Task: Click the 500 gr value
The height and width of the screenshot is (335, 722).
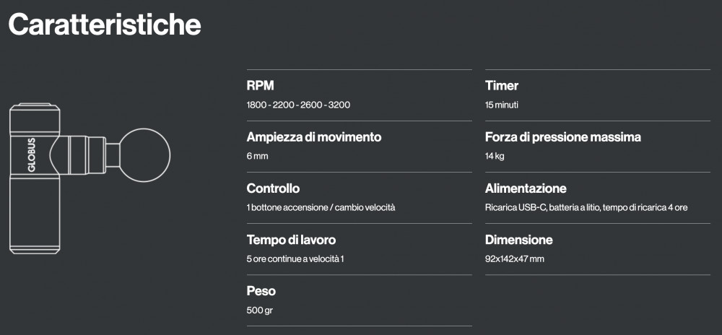Action: 259,310
